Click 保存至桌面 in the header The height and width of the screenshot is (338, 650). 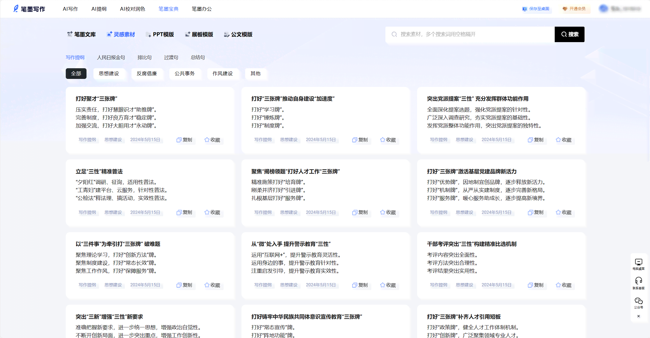[536, 9]
